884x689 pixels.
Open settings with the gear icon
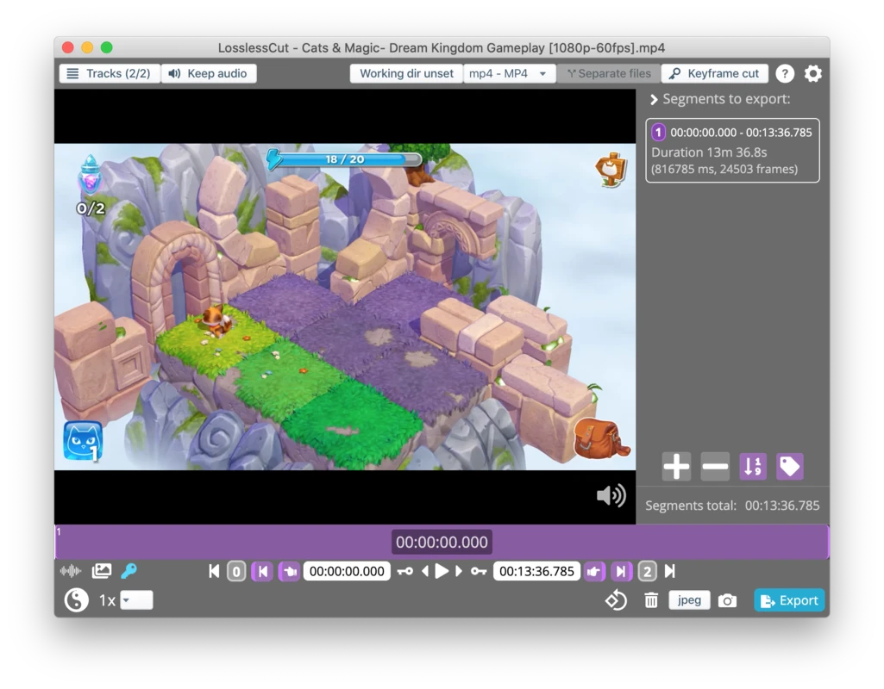click(813, 74)
